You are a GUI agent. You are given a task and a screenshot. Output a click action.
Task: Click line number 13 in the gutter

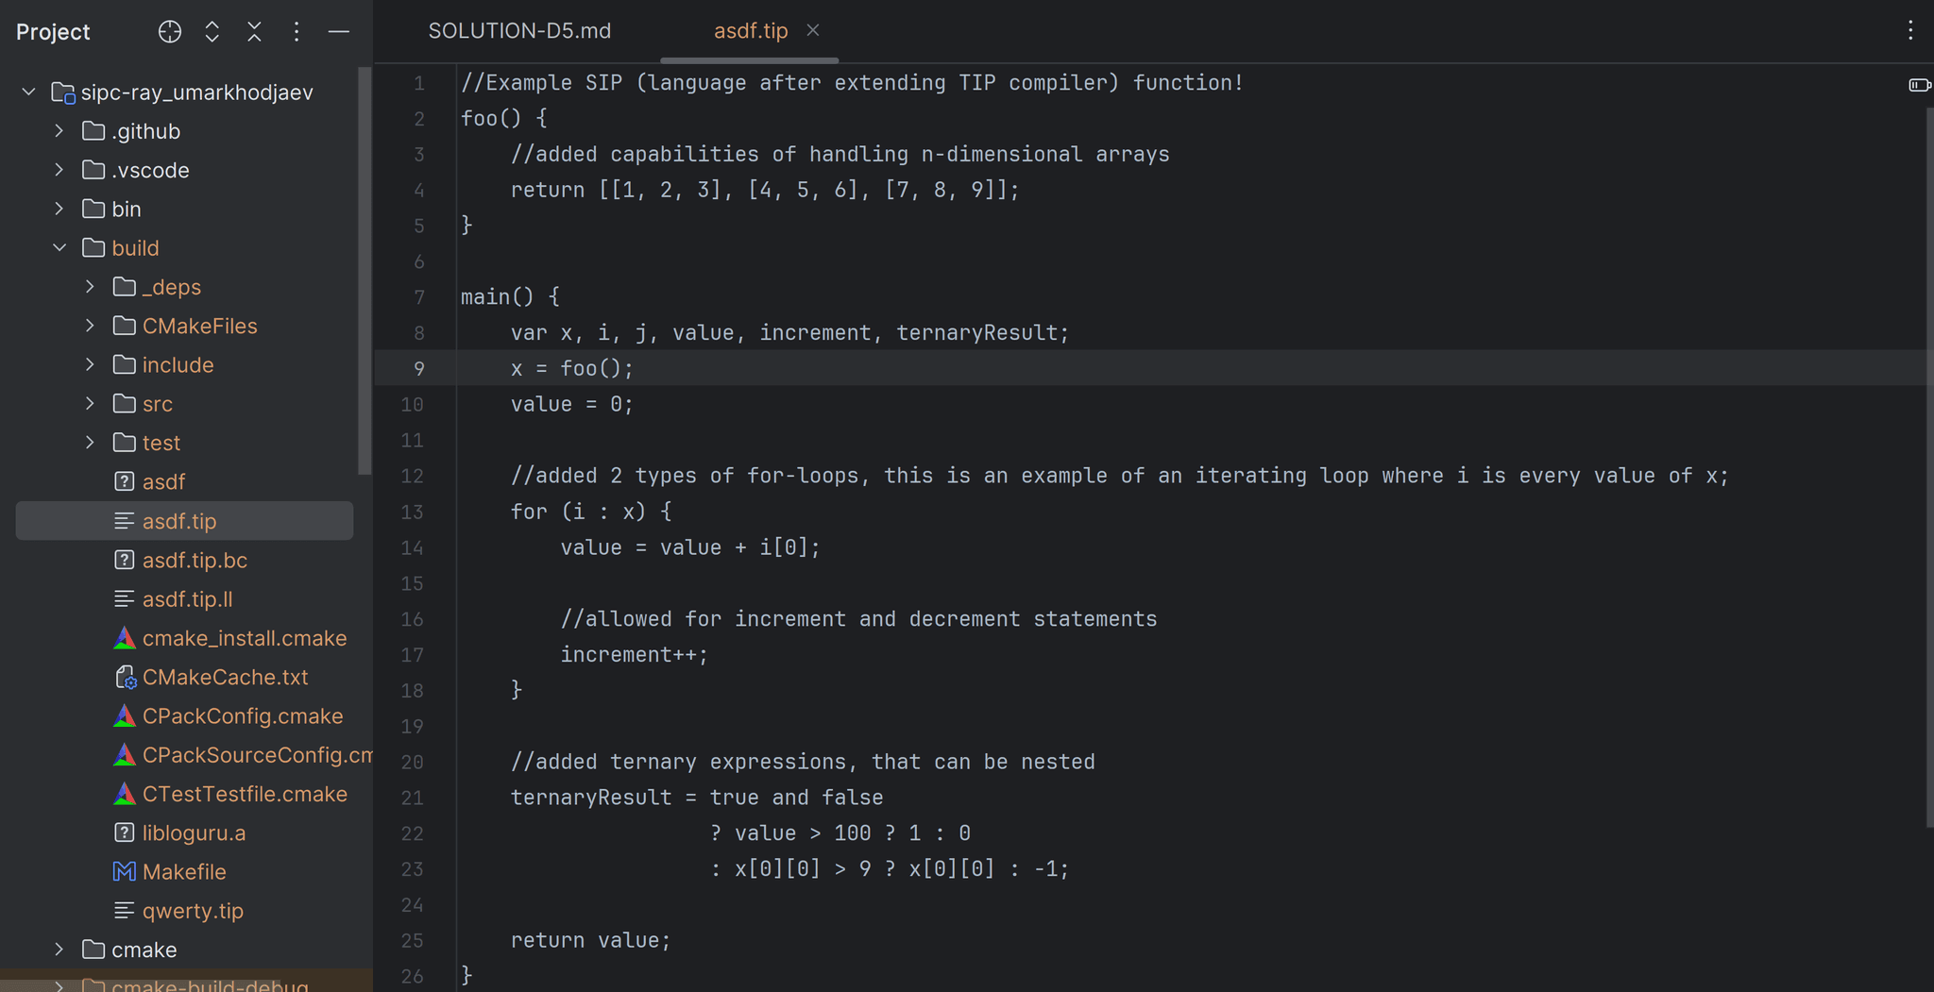click(412, 512)
